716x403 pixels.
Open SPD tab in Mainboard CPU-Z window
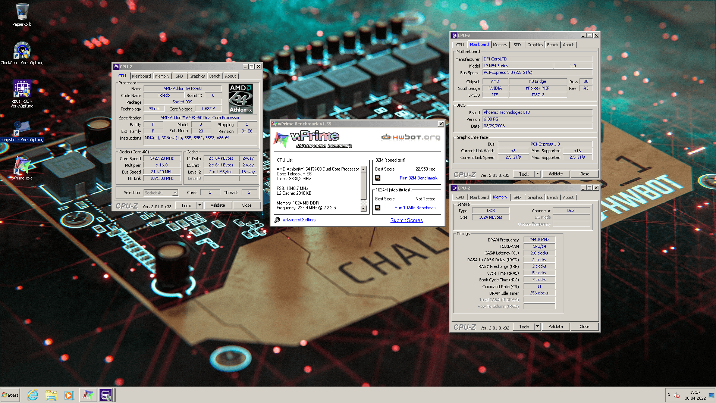(x=517, y=45)
